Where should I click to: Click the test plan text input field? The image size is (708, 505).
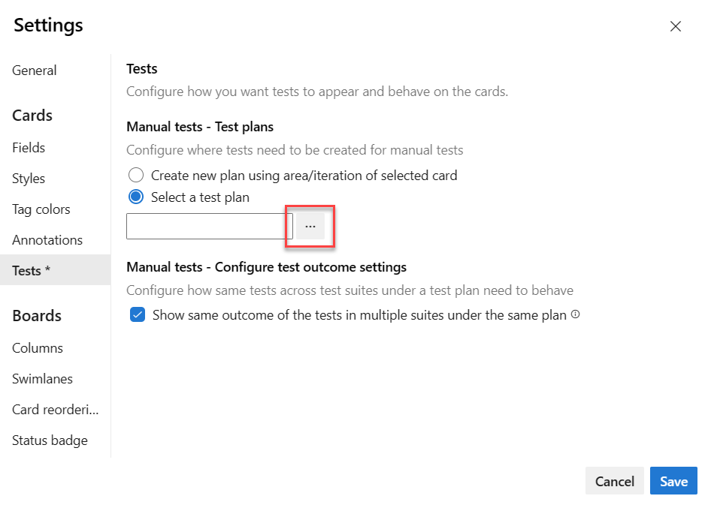(210, 227)
